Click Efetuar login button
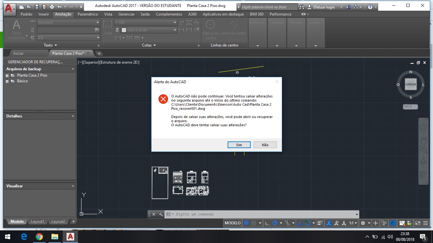Image resolution: width=433 pixels, height=243 pixels. coord(324,7)
